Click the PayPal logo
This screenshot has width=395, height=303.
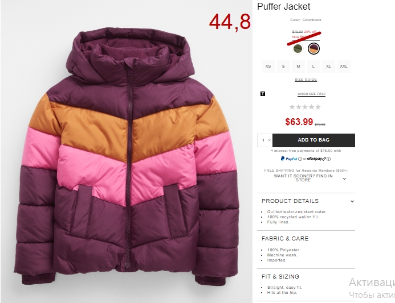[289, 159]
